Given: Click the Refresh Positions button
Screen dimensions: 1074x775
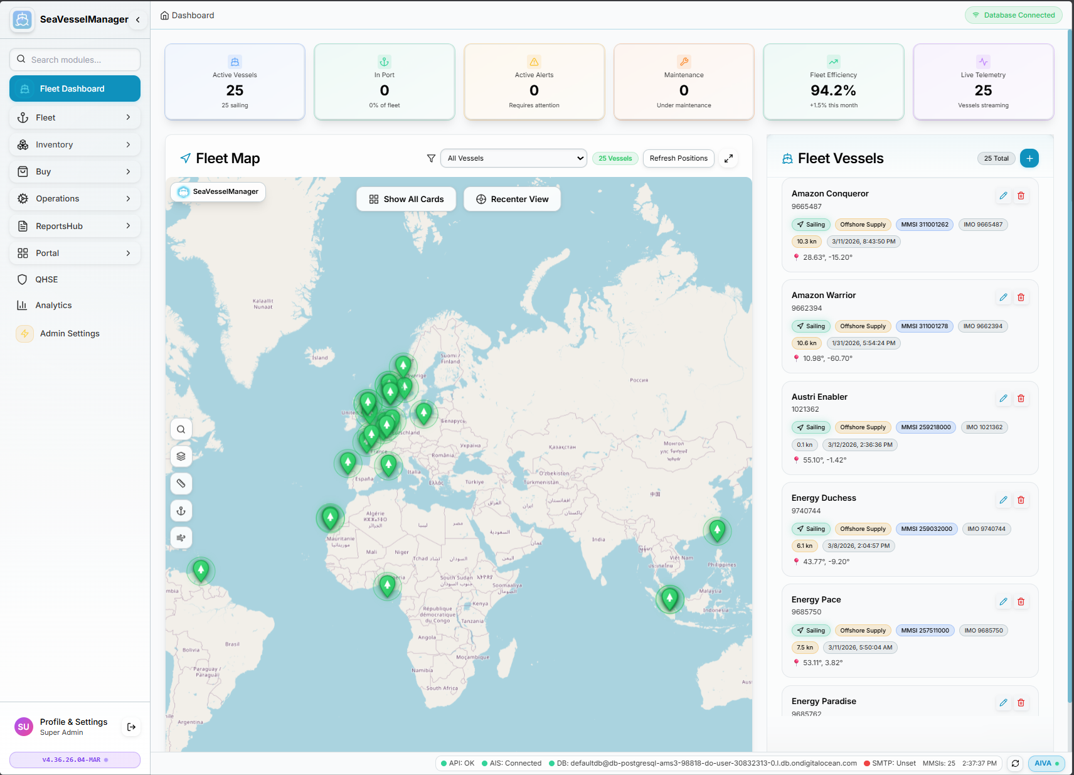Looking at the screenshot, I should click(x=678, y=158).
